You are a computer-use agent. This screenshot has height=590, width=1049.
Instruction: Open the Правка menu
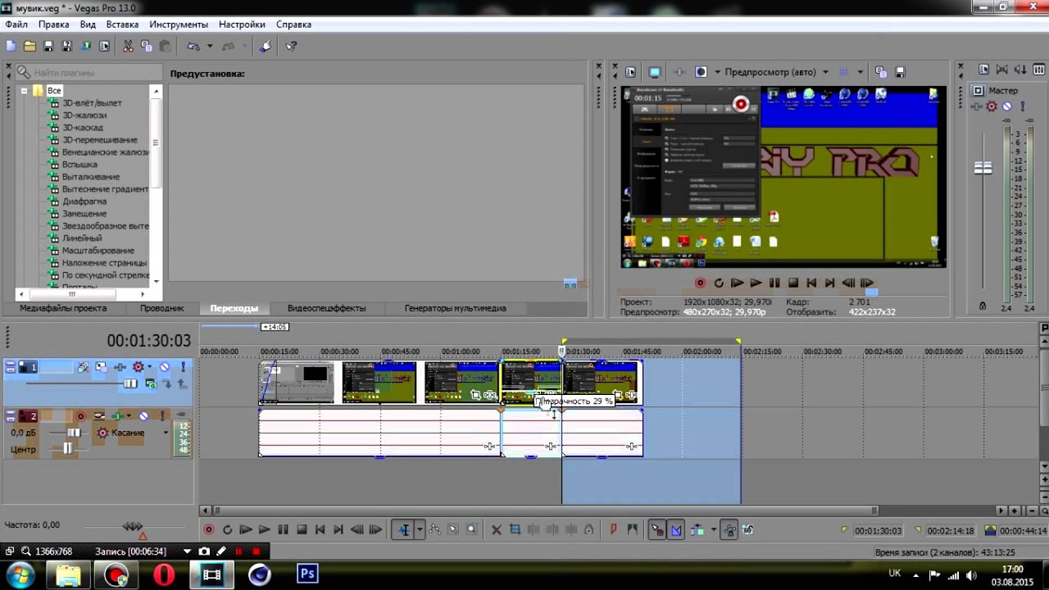[54, 25]
